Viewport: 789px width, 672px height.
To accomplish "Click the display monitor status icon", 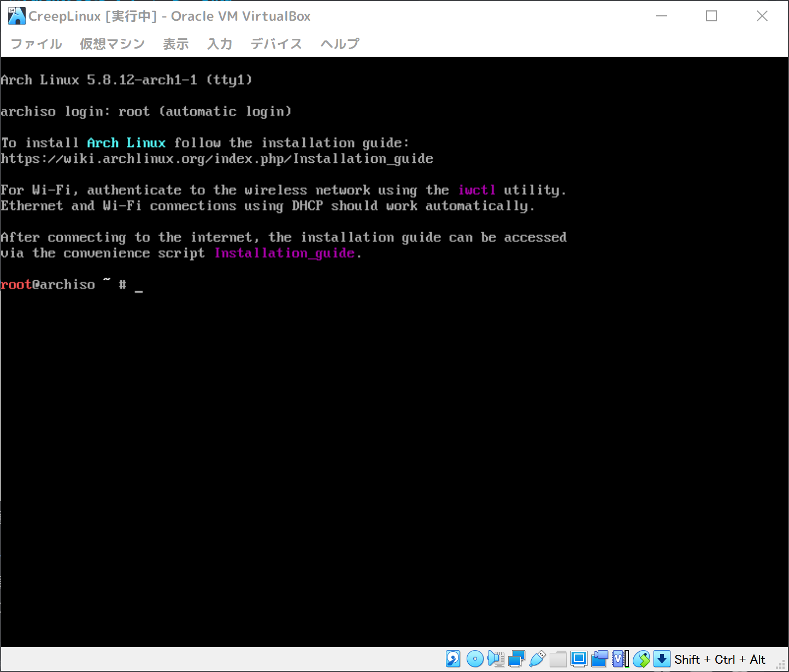I will (x=579, y=659).
